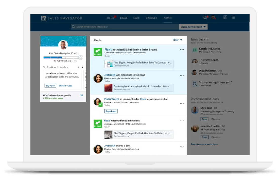
Task: Show the next coach action card
Action: pos(82,67)
